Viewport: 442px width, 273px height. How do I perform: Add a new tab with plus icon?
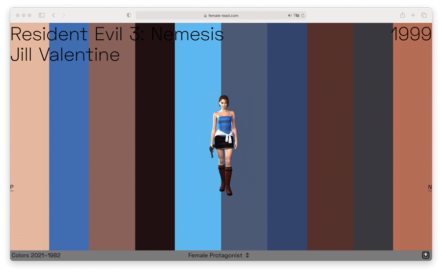pyautogui.click(x=413, y=15)
